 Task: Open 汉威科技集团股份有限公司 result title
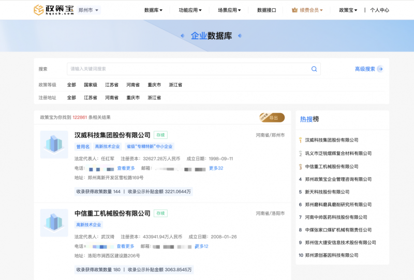(x=112, y=135)
